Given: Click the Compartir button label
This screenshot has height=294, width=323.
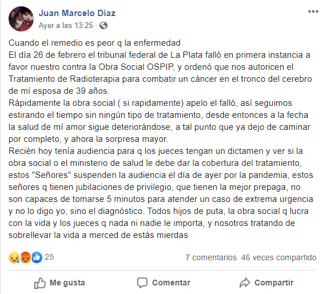Looking at the screenshot, I should (274, 283).
